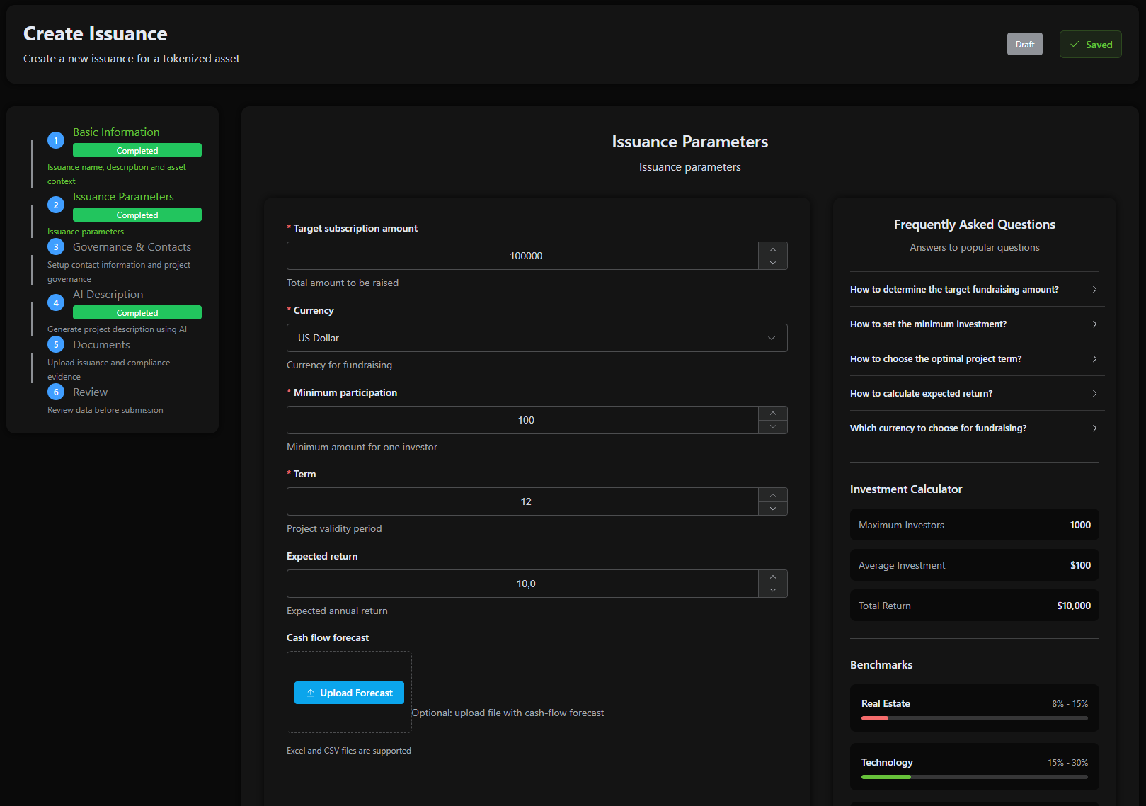Decrease Target subscription amount with down arrow

773,263
